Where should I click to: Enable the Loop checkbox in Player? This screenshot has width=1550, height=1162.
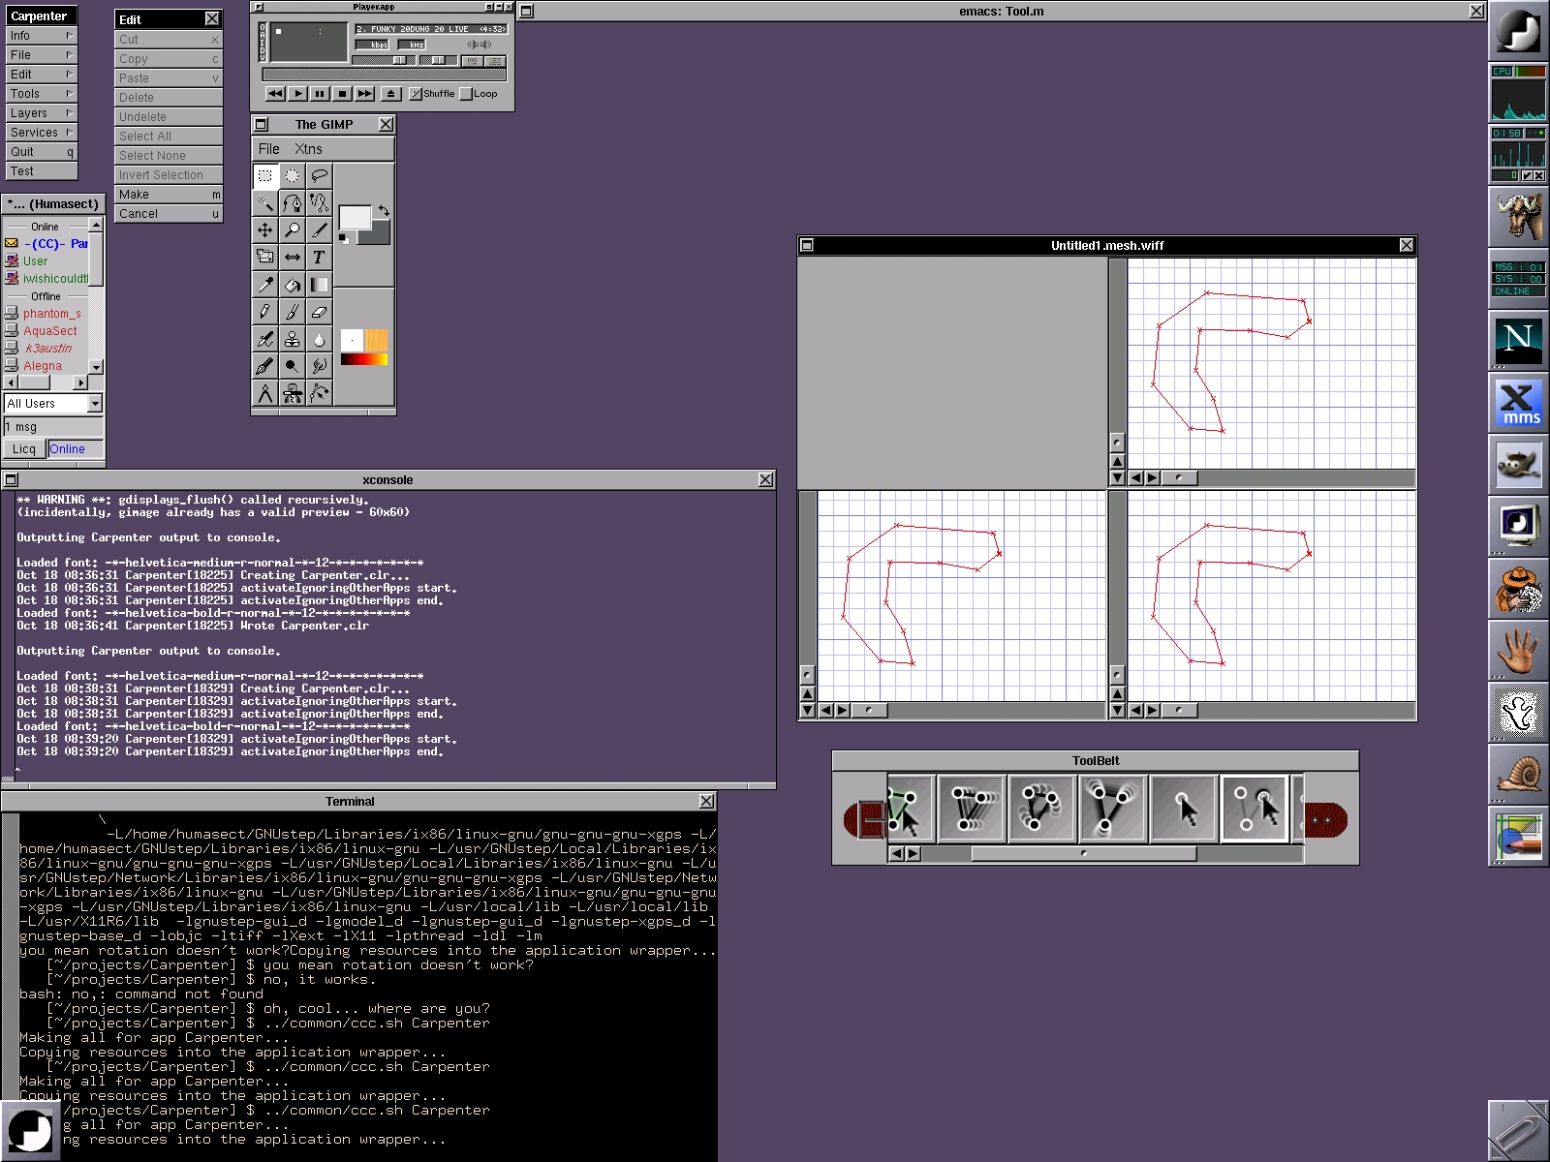click(467, 94)
